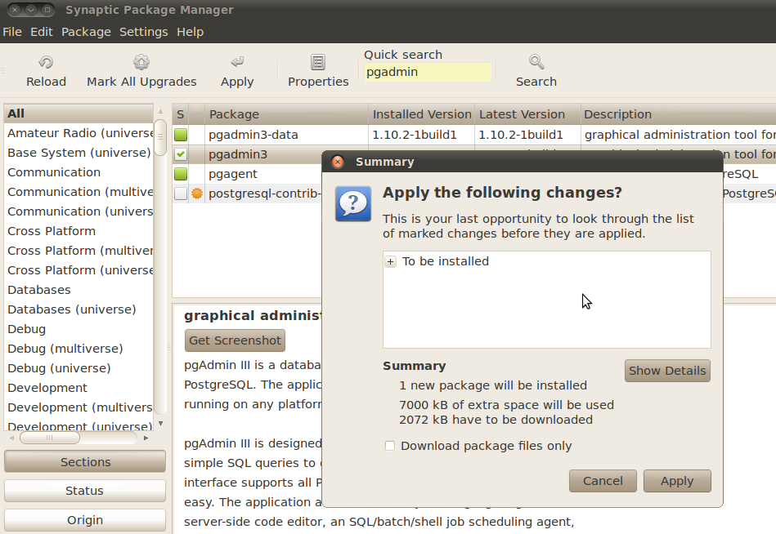The image size is (776, 534).
Task: Click the sections list scroll-right arrow
Action: tap(146, 438)
